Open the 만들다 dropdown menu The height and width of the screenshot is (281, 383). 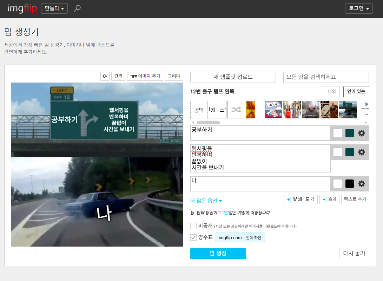[54, 8]
